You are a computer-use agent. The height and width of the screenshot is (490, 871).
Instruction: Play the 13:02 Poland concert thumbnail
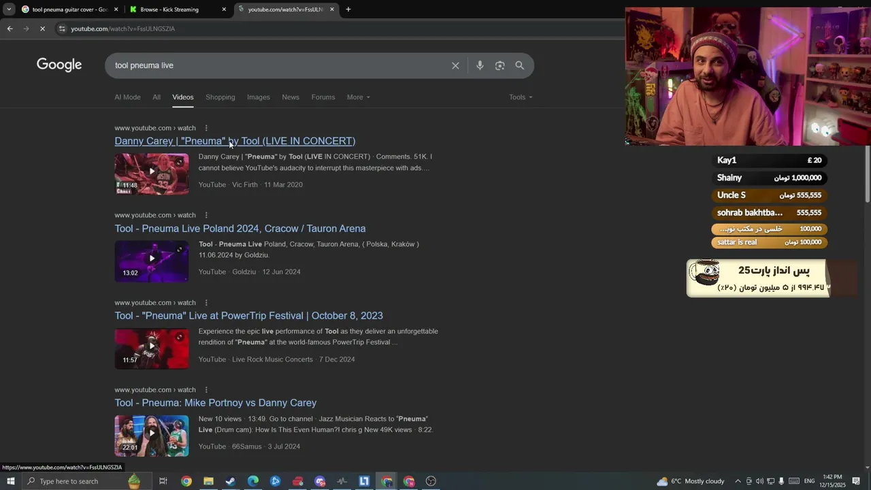[x=152, y=261]
